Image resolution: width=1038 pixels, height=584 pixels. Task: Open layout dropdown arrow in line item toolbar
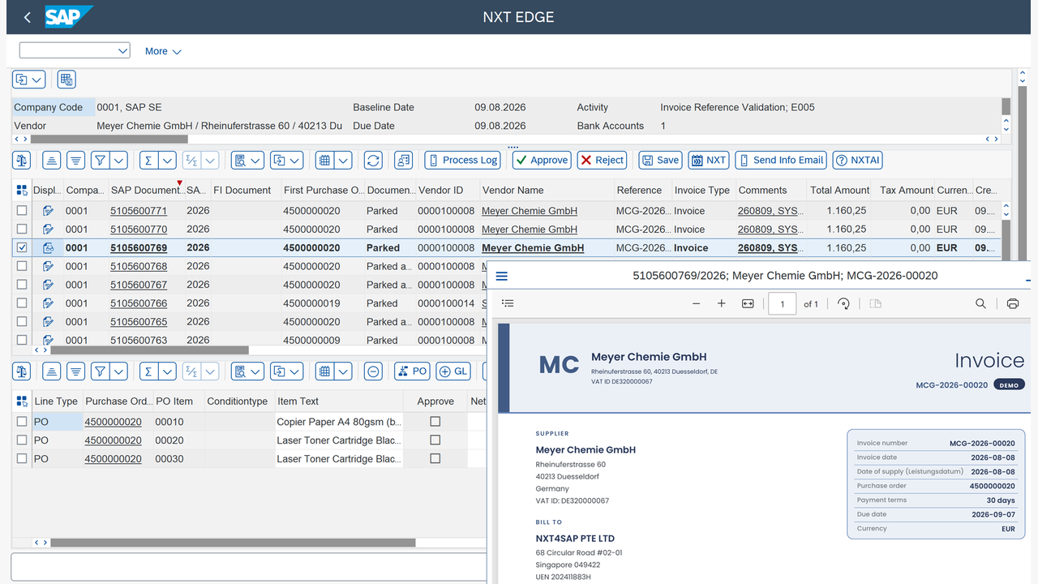click(343, 371)
